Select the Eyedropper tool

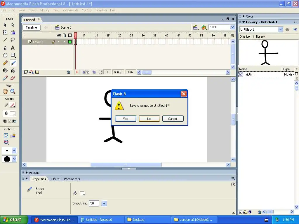pos(5,78)
